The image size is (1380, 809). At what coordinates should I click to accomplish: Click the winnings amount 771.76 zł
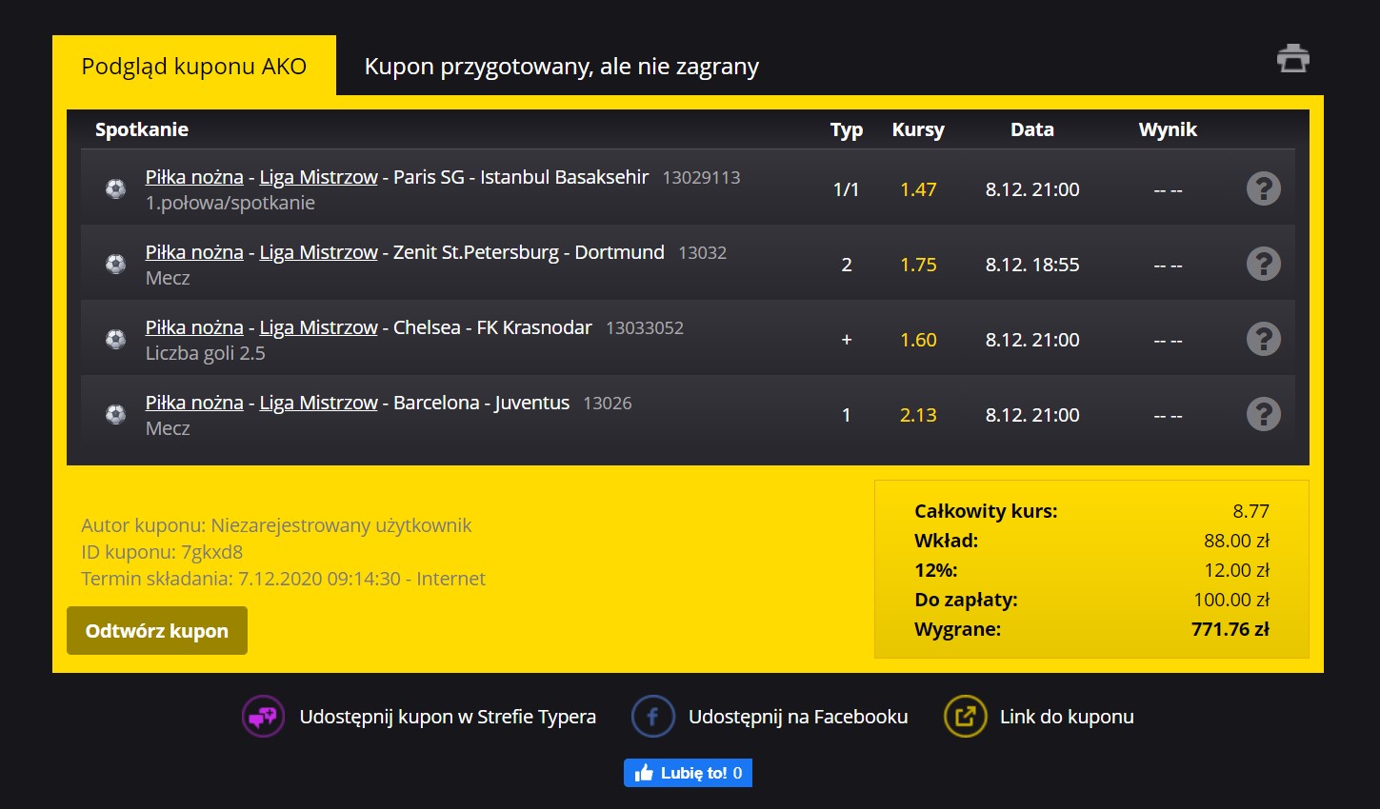1230,629
